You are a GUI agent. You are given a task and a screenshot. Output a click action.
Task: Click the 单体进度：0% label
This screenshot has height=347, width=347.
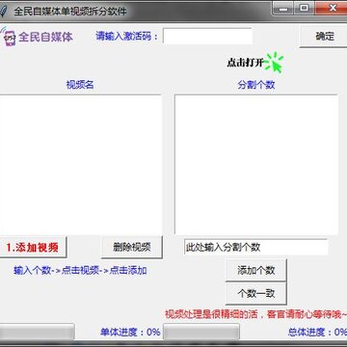point(130,332)
